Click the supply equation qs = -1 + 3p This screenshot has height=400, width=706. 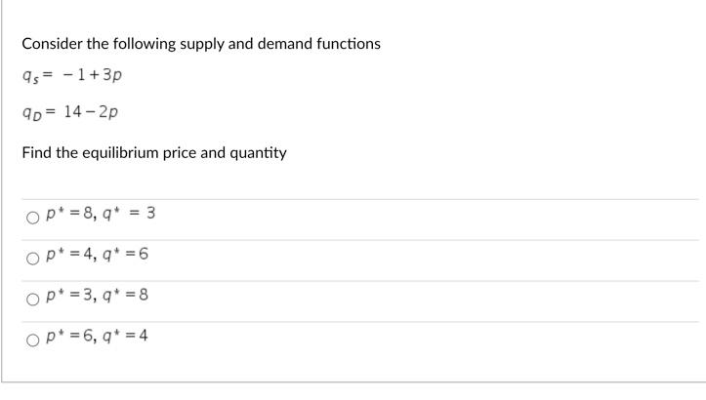coord(72,75)
